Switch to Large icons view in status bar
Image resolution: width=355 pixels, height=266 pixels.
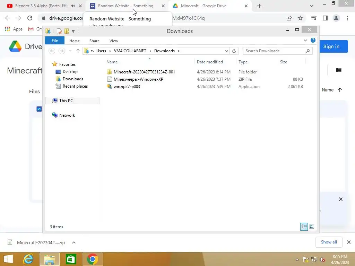point(312,227)
